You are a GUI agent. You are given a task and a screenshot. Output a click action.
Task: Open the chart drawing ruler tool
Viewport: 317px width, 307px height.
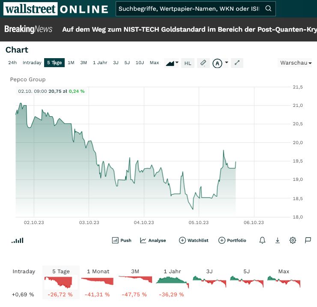[203, 63]
